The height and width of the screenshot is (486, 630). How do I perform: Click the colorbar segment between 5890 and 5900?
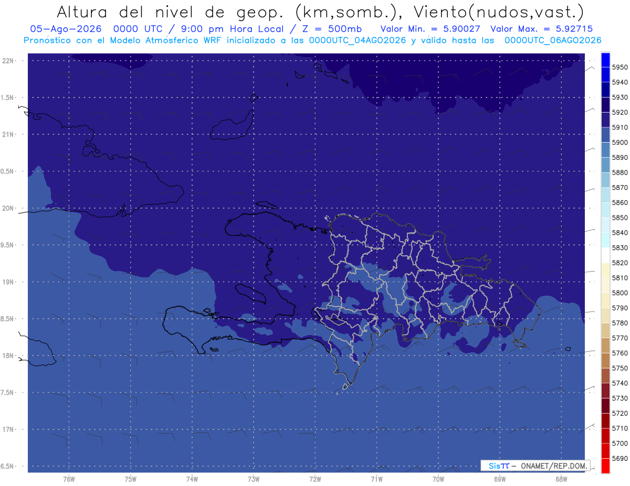605,150
